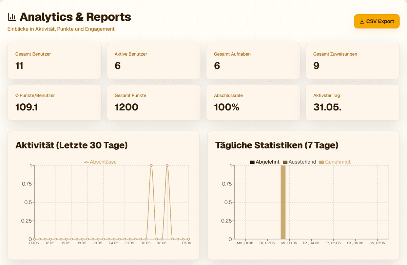Click subtitle Einblicke in Aktivität, Punkte und Engagement
The width and height of the screenshot is (407, 265).
(x=61, y=29)
